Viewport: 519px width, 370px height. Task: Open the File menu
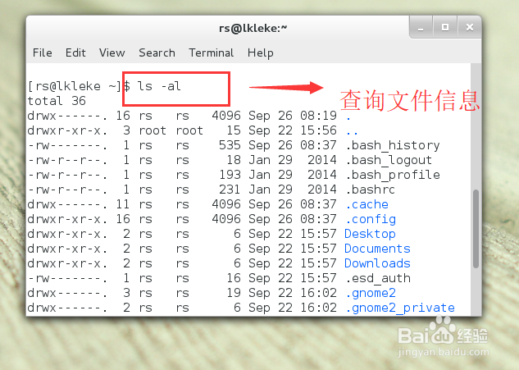pos(43,53)
